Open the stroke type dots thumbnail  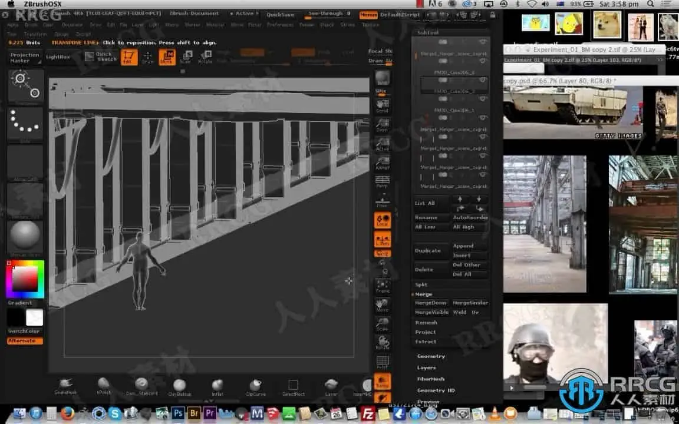point(25,124)
